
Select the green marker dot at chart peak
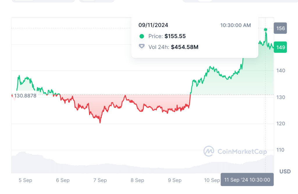tap(265, 30)
